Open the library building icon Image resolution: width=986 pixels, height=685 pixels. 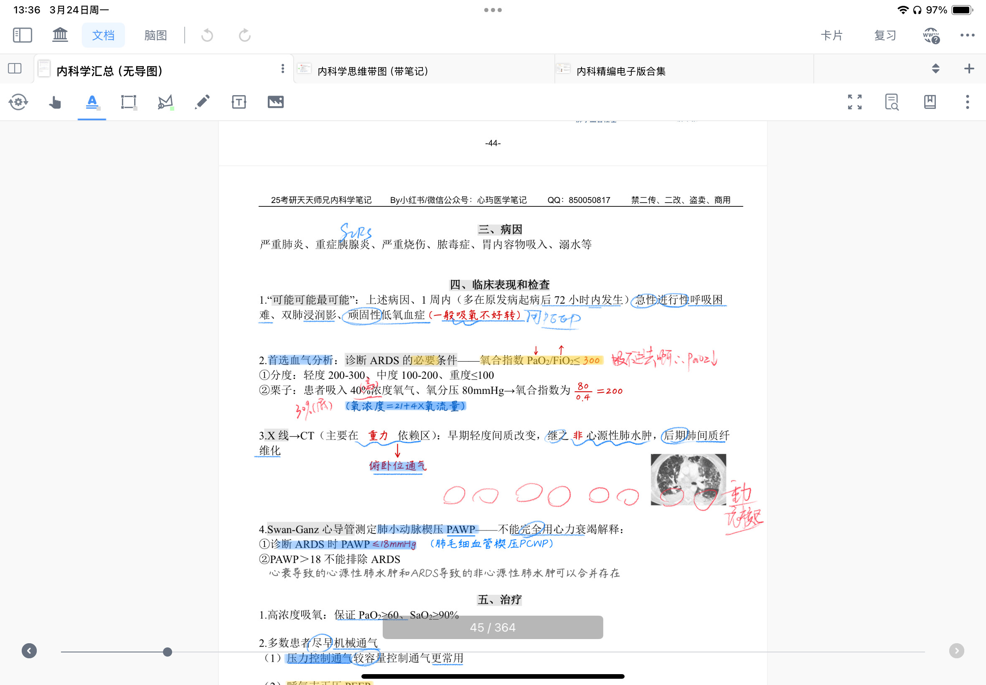[60, 35]
